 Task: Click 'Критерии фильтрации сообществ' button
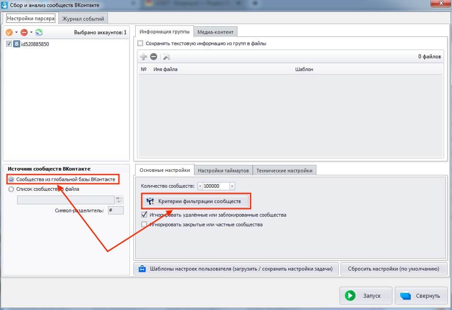pos(195,201)
